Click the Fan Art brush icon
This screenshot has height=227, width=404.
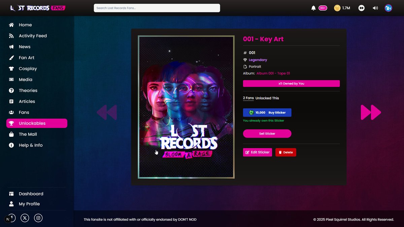click(11, 58)
